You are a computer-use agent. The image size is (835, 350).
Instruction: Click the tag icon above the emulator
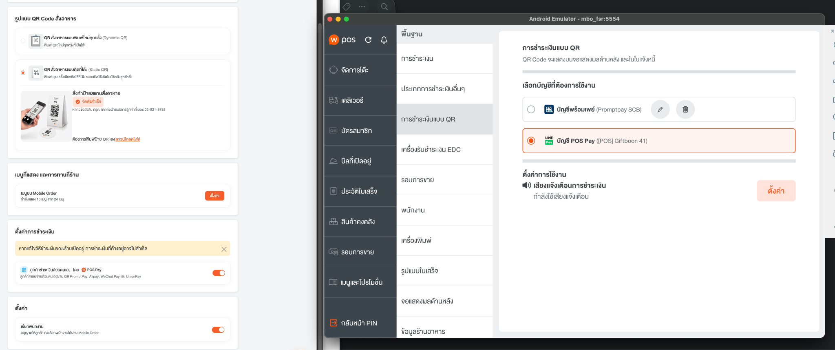point(347,7)
